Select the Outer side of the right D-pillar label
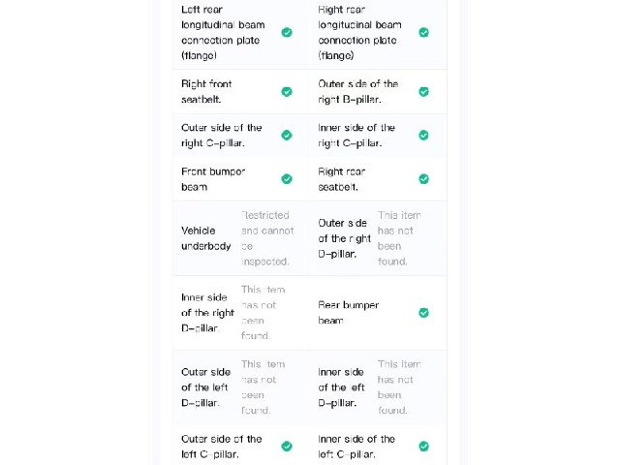The height and width of the screenshot is (465, 620). coord(345,238)
